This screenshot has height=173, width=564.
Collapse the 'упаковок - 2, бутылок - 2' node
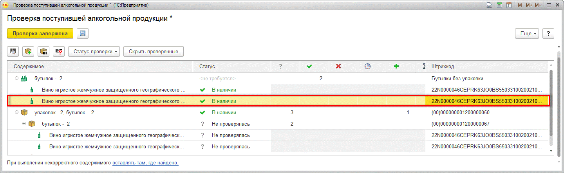coord(16,112)
